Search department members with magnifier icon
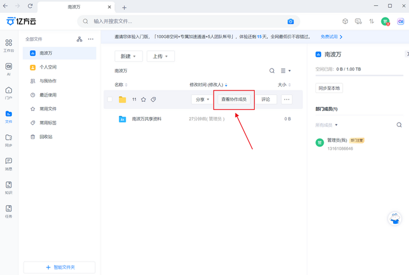Screen dimensions: 409x275 pyautogui.click(x=399, y=125)
